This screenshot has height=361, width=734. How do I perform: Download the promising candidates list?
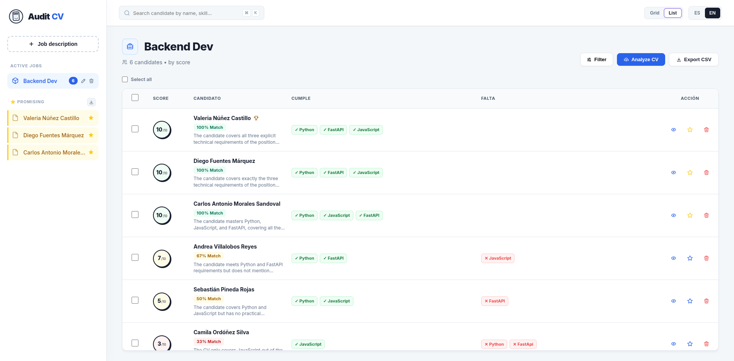tap(91, 102)
